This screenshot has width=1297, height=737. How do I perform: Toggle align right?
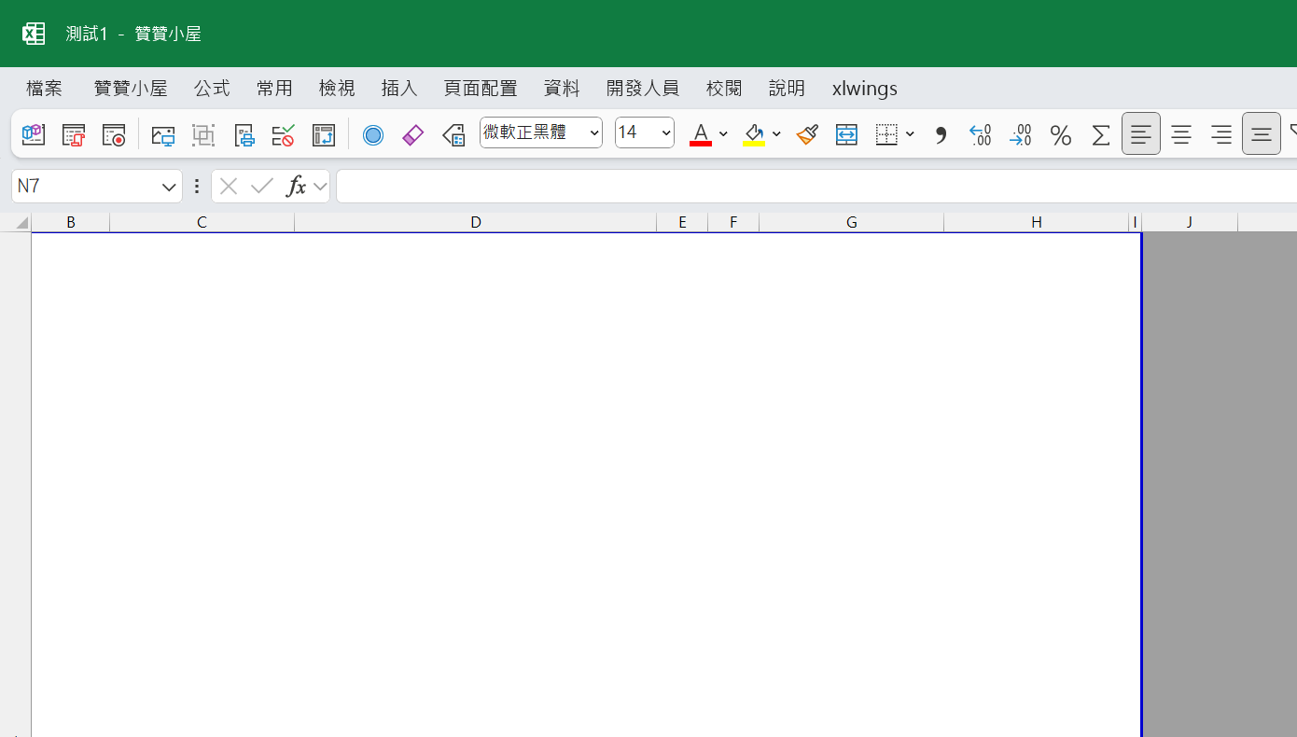[x=1221, y=135]
